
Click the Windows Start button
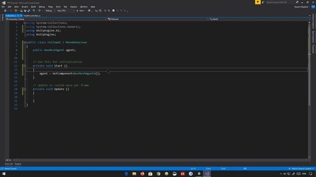tap(4, 174)
